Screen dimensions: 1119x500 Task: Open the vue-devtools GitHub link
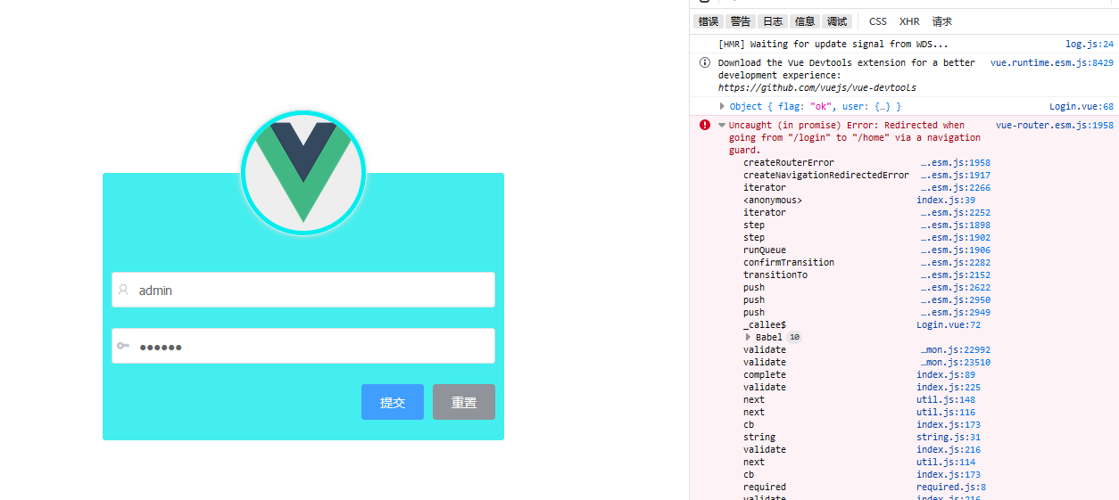[x=816, y=87]
